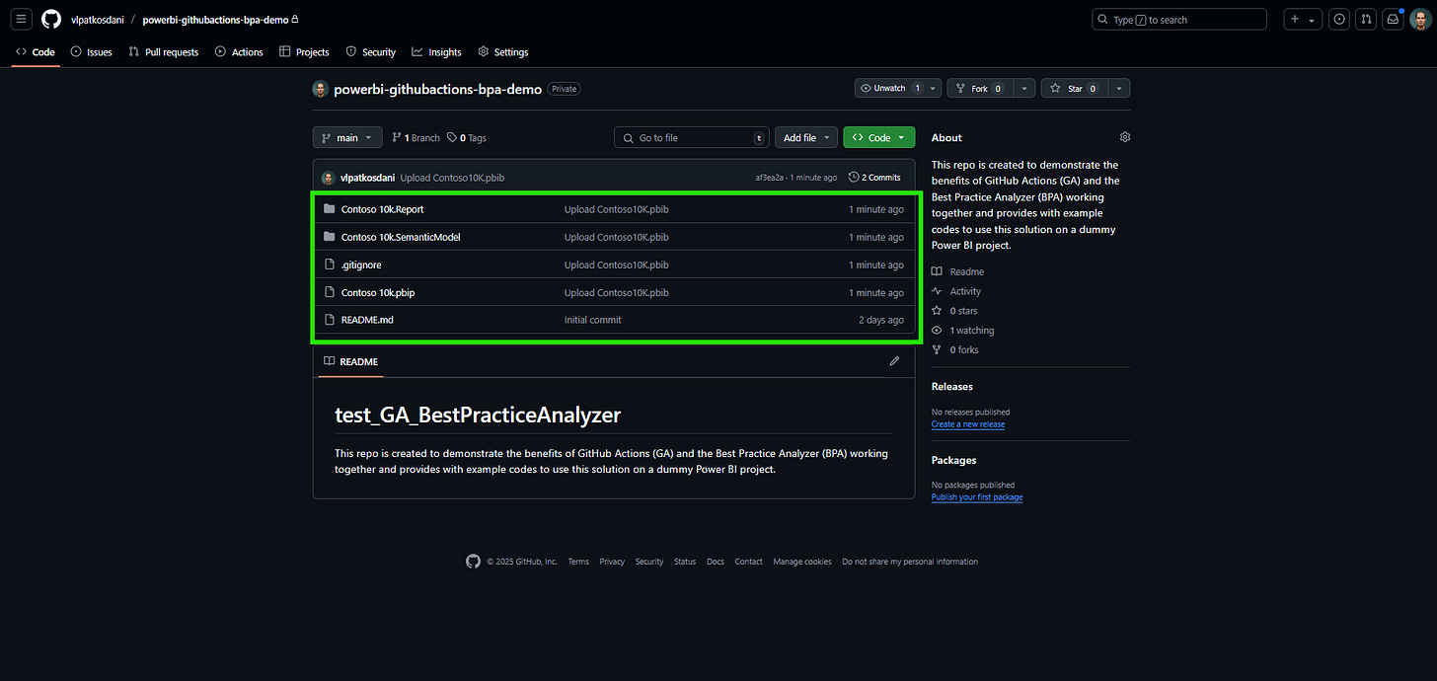Open the Actions tab

tap(240, 52)
